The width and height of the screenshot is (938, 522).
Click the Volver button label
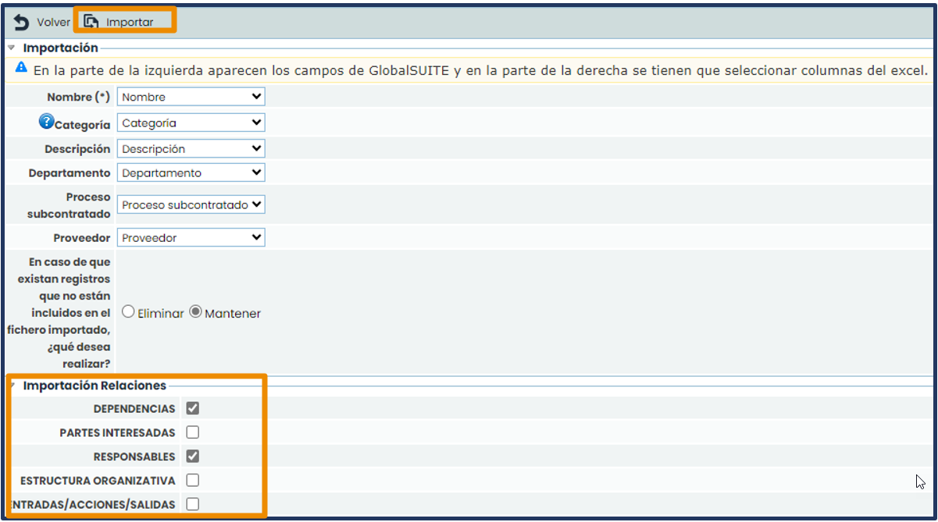[x=53, y=22]
